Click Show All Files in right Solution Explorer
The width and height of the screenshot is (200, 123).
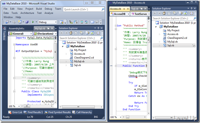[181, 13]
